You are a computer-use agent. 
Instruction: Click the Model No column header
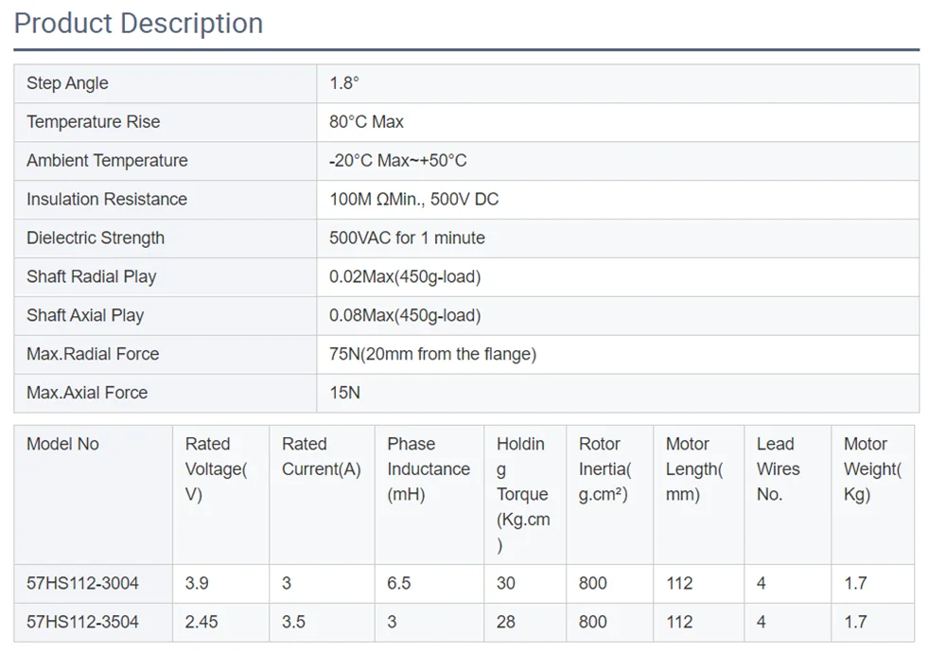click(62, 443)
